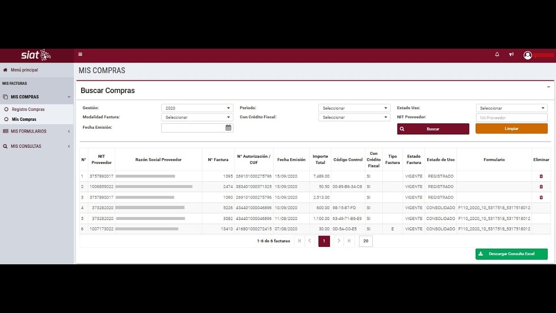
Task: Collapse the MIS COMPRAS menu
Action: pos(36,97)
